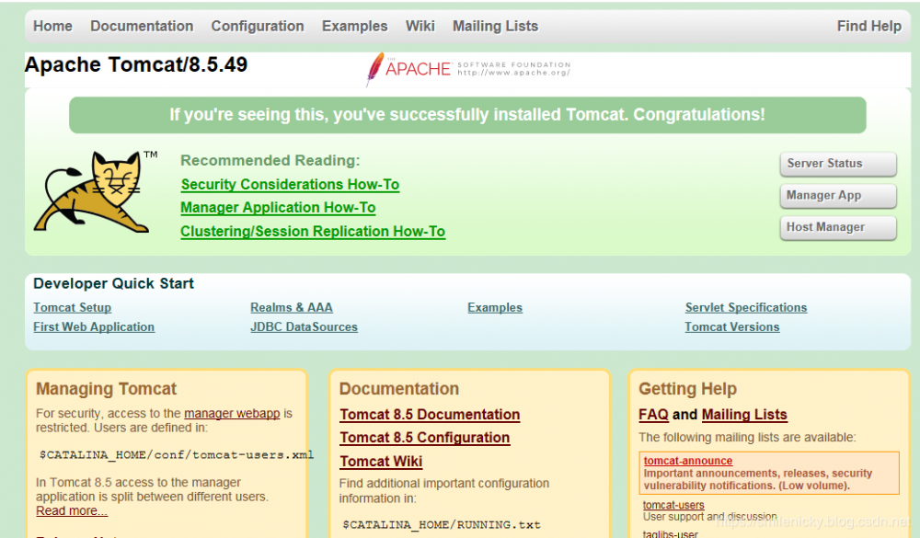Open Mailing Lists in top navigation
920x538 pixels.
(x=495, y=27)
